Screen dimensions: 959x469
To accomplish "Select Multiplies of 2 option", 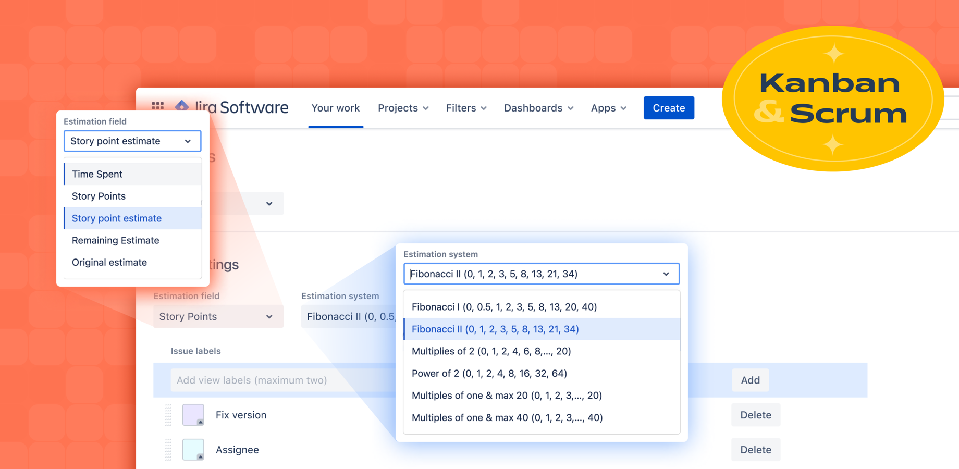I will [542, 351].
